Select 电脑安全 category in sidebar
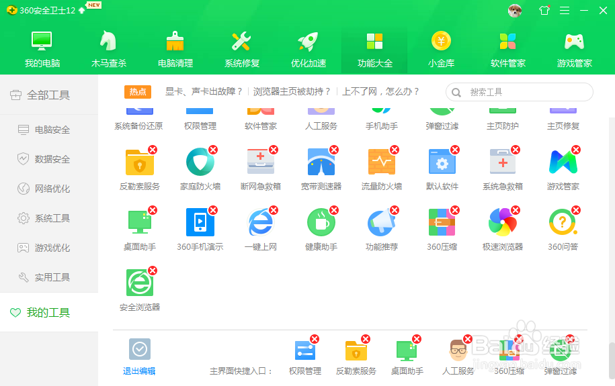 [49, 130]
